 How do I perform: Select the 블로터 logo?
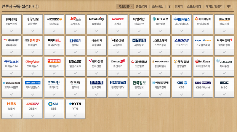[75, 40]
